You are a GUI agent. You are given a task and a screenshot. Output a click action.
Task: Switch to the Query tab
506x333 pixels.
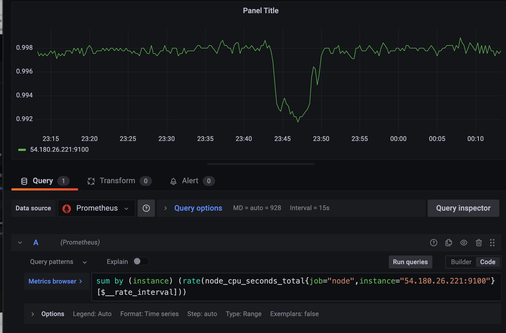[43, 181]
